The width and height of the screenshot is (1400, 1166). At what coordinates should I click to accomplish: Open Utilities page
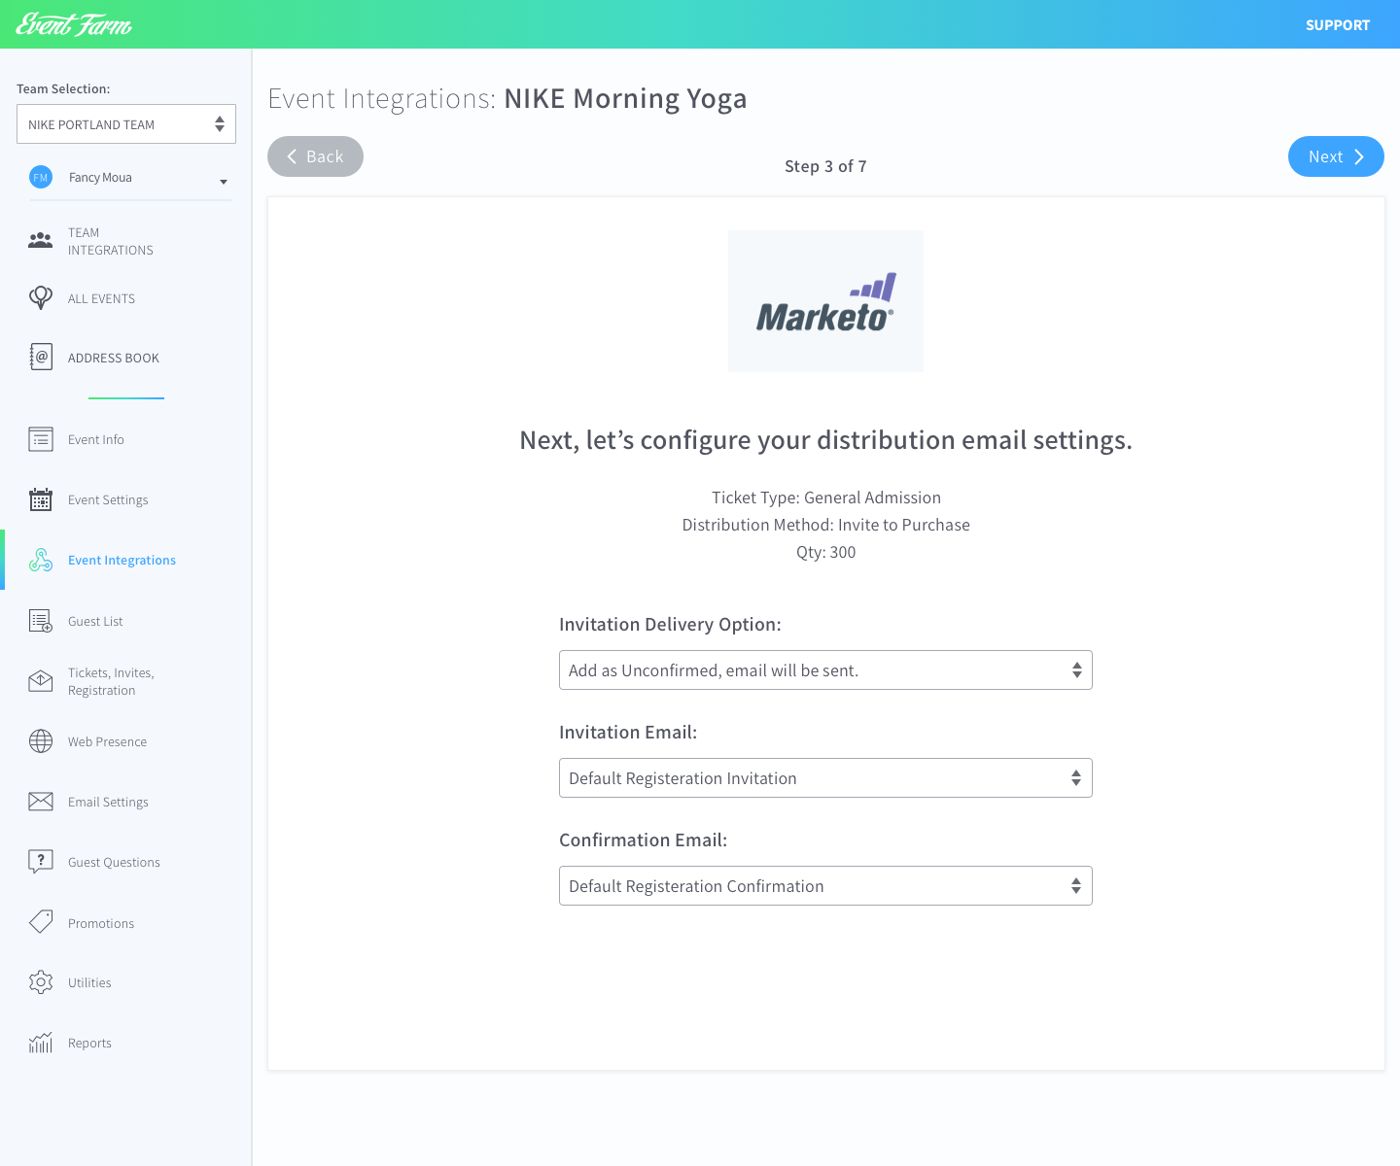click(x=89, y=982)
